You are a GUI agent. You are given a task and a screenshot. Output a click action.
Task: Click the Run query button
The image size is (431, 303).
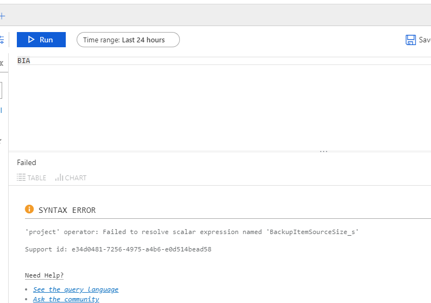pos(41,40)
